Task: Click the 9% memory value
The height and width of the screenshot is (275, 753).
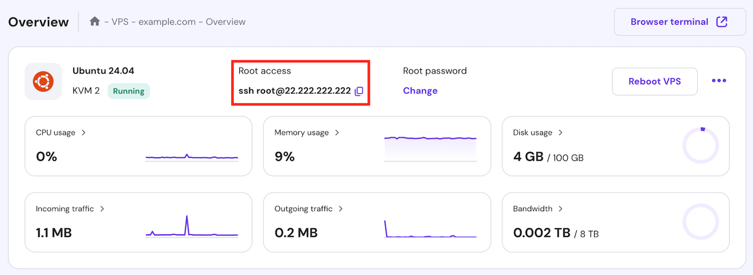Action: coord(284,157)
